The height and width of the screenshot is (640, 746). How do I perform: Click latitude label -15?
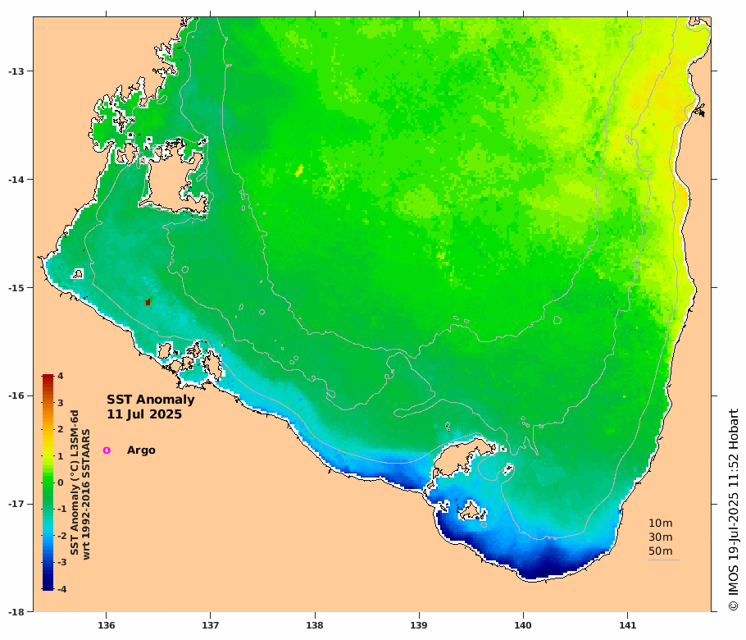(16, 288)
